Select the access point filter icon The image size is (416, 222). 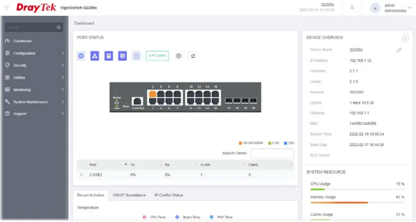95,56
